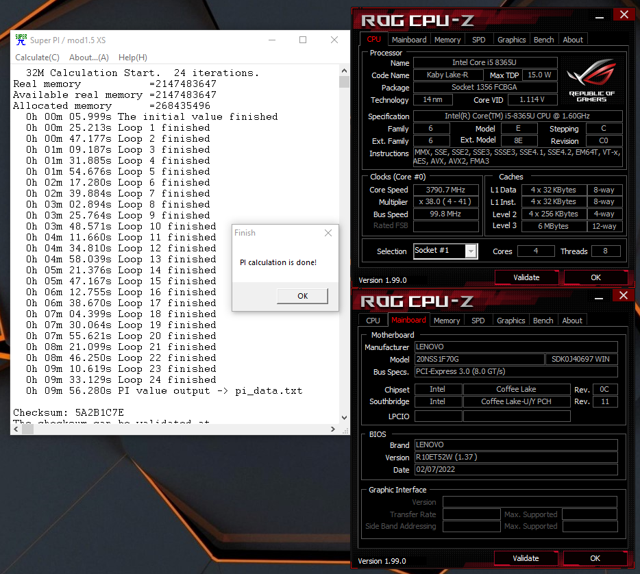
Task: Click the BIOS Version field R10ET52W (1.37)
Action: [x=516, y=457]
